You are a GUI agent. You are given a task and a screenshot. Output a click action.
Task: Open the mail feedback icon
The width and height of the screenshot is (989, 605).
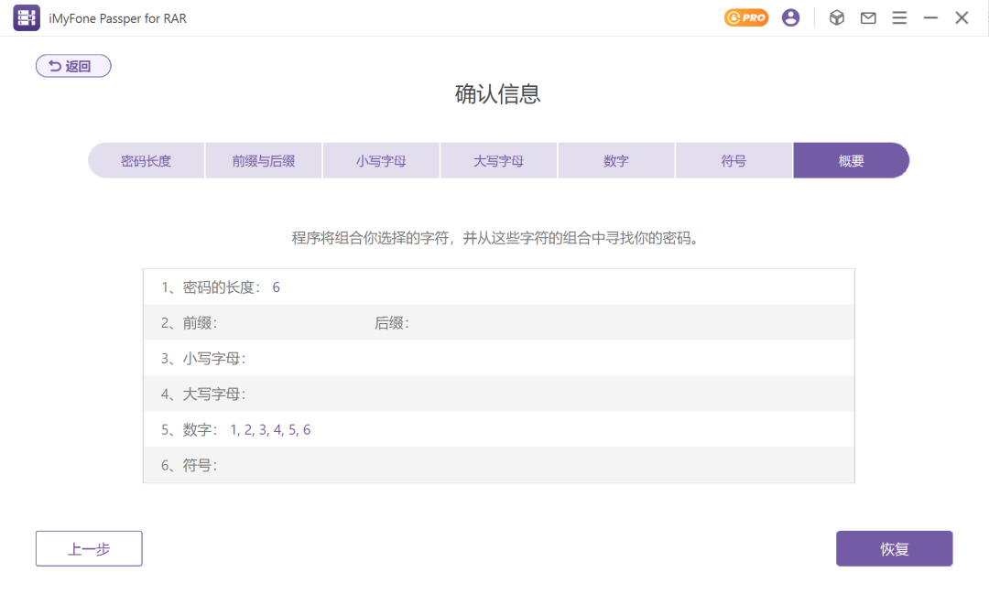coord(868,17)
